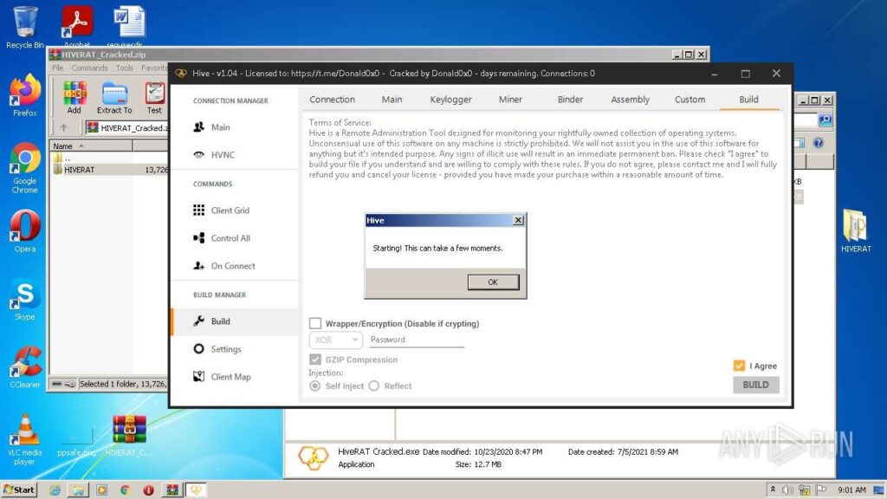
Task: Open Acrobat desktop shortcut
Action: pos(77,26)
